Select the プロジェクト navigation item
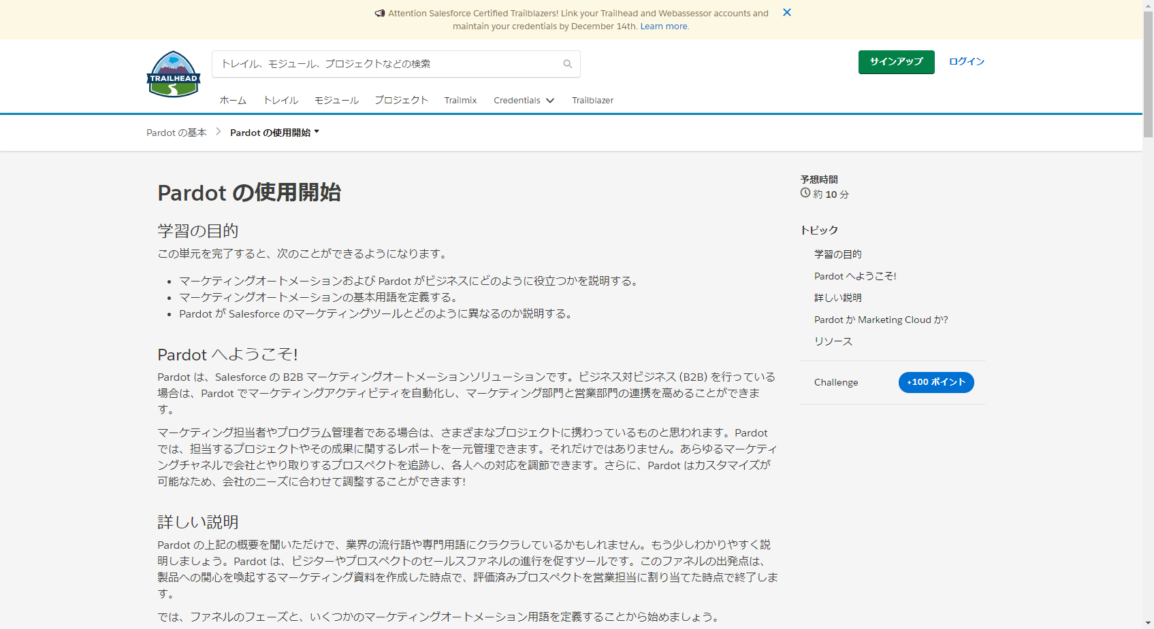 [x=401, y=100]
